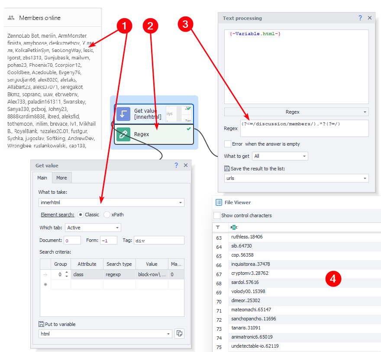
Task: Open help in the Get value window
Action: (x=176, y=166)
